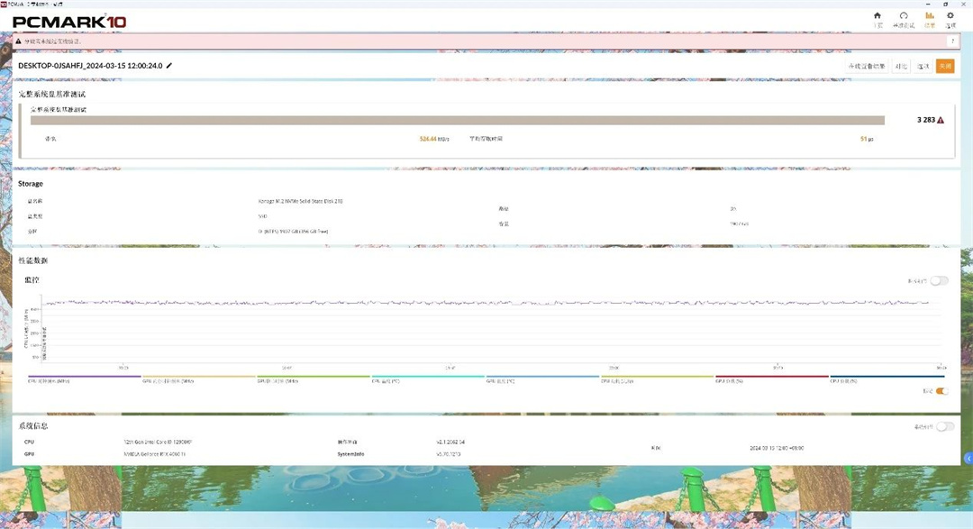Click the M.2 NVMe Solid State Disk name
This screenshot has height=529, width=973.
(300, 201)
